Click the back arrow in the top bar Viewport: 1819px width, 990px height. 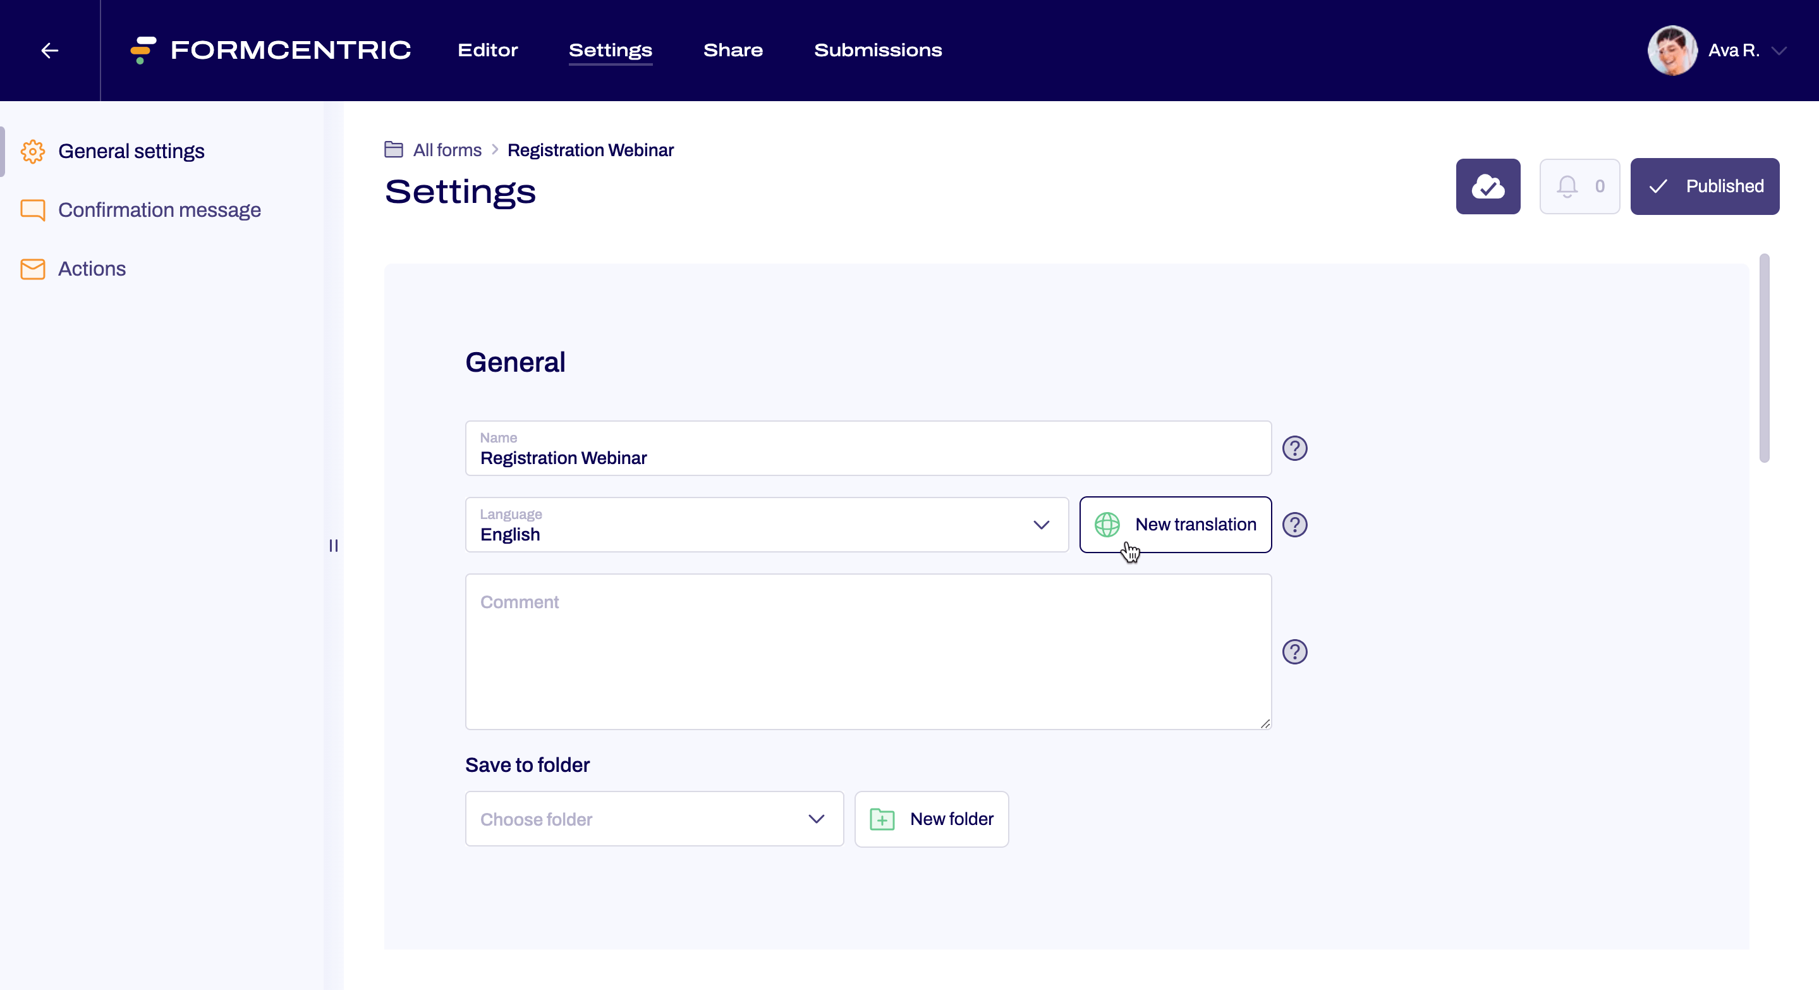pos(49,50)
